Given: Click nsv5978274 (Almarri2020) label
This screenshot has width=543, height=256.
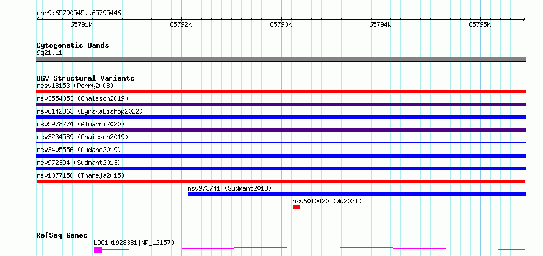Looking at the screenshot, I should point(81,124).
